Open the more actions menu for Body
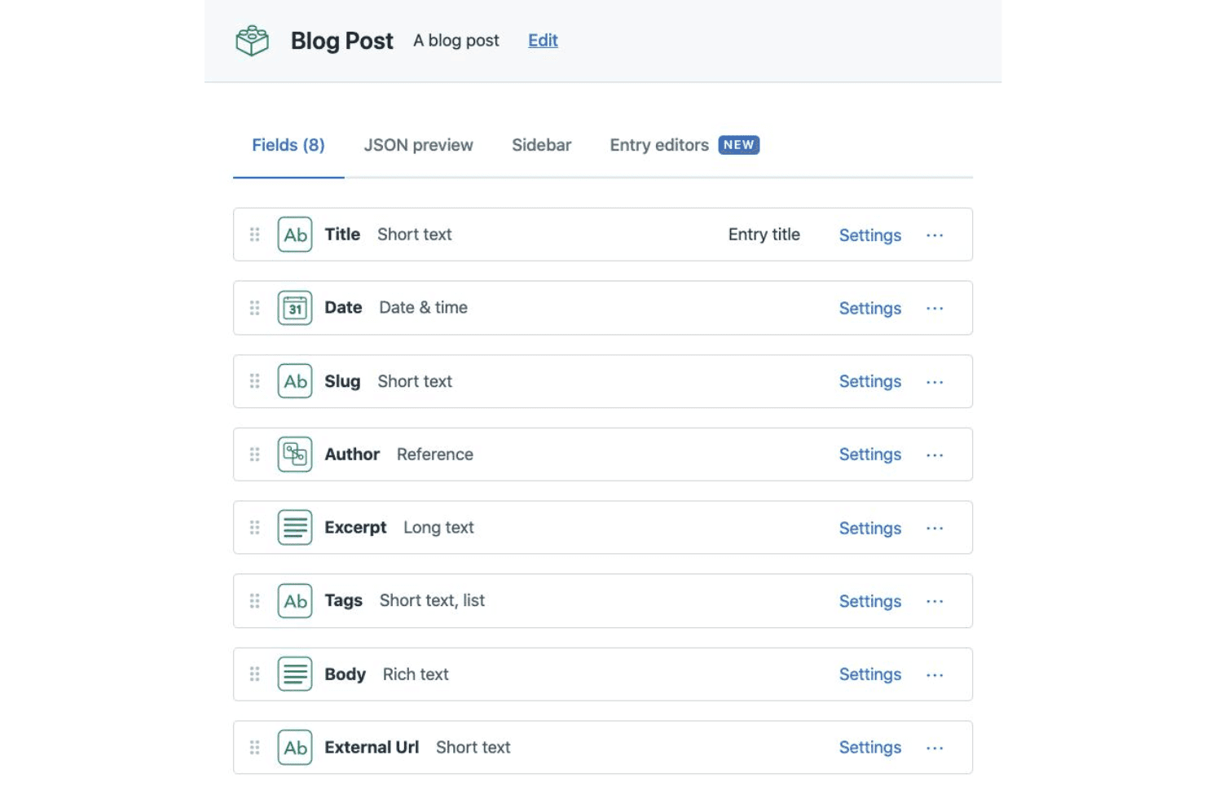 tap(935, 675)
